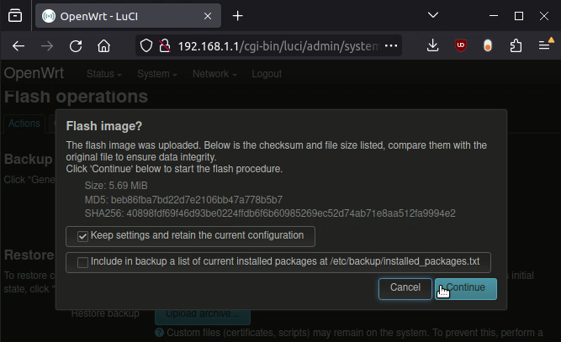
Task: Open the downloads panel
Action: click(x=432, y=45)
